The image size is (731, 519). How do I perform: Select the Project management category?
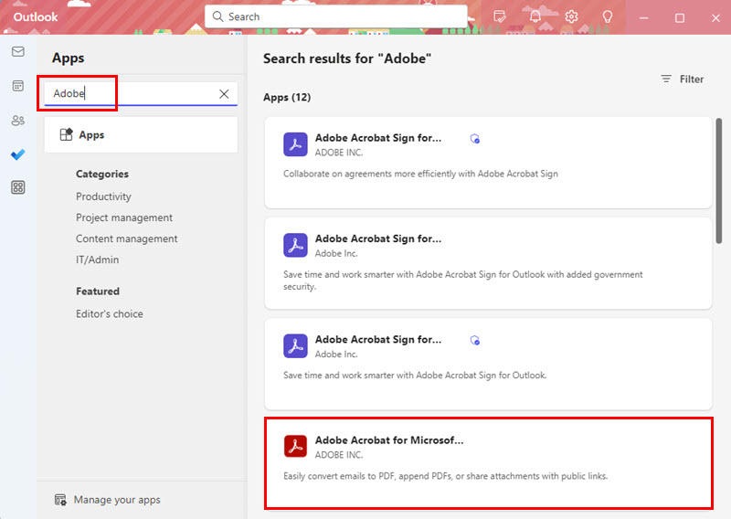[x=124, y=217]
